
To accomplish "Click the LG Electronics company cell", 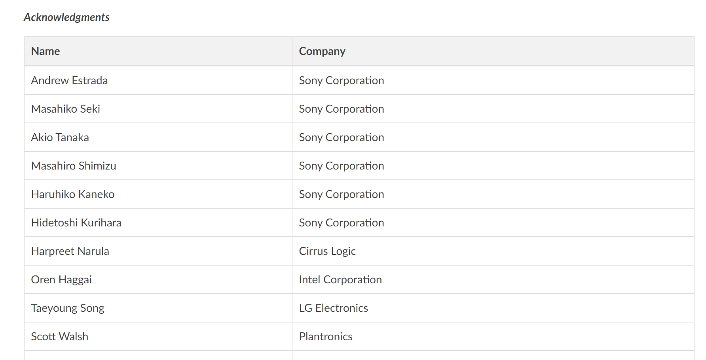I will click(x=333, y=308).
